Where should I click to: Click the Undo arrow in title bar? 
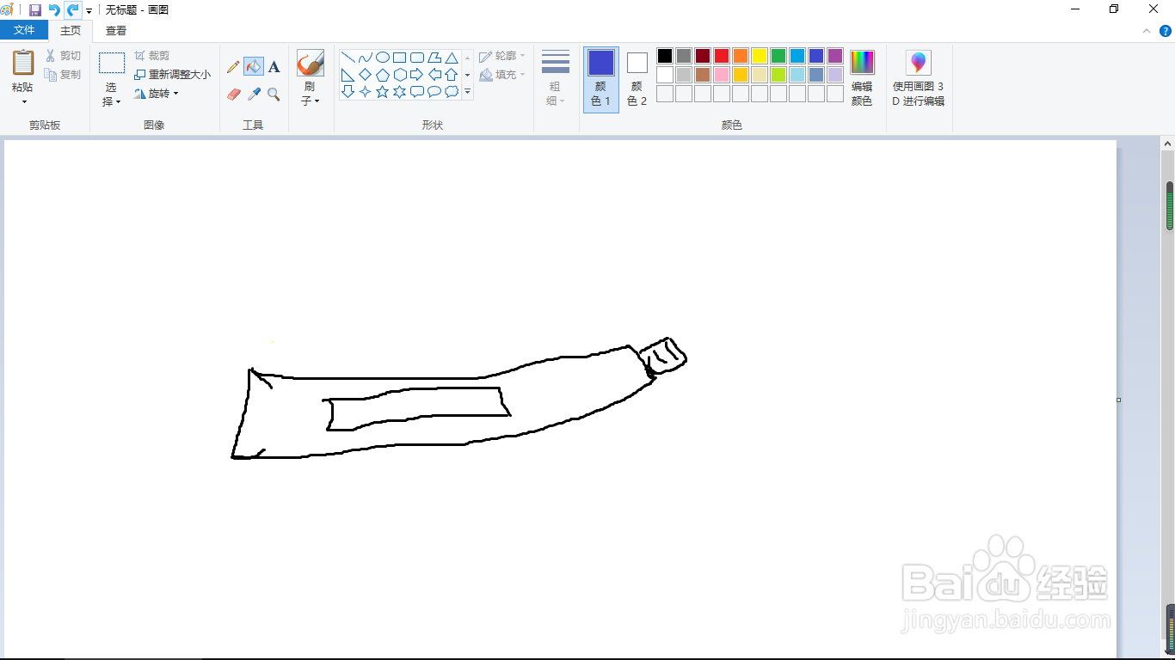(53, 10)
